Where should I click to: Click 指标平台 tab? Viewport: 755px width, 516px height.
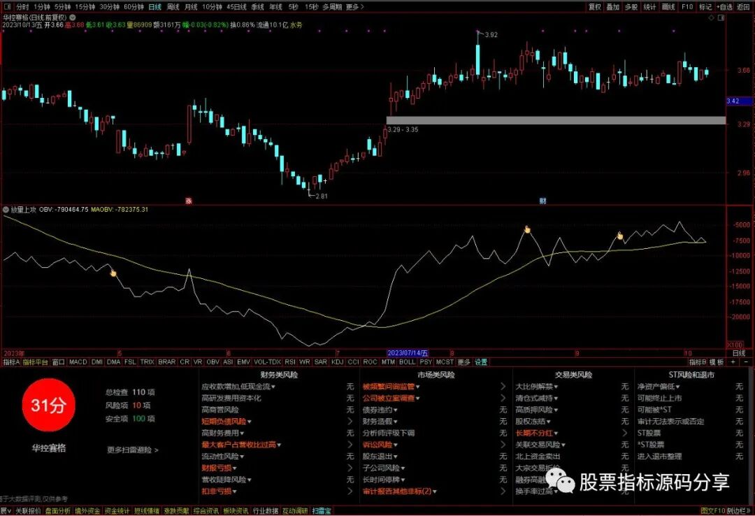tap(36, 361)
